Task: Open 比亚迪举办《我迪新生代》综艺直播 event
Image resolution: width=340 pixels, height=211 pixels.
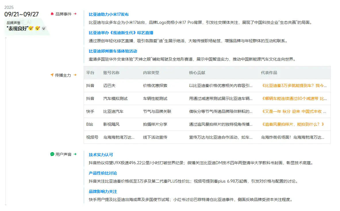Action: point(121,33)
